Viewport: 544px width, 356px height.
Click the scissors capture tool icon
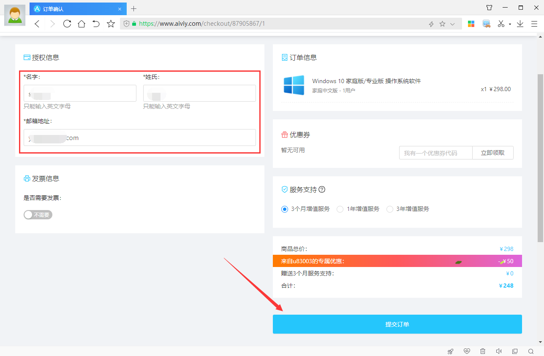501,24
